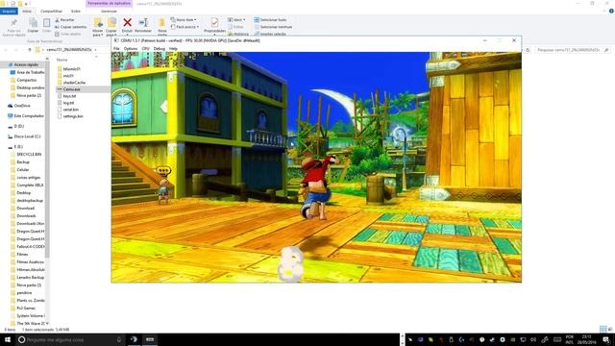Viewport: 615px width, 346px height.
Task: Click Copiar caminho in ribbon
Action: tap(70, 27)
